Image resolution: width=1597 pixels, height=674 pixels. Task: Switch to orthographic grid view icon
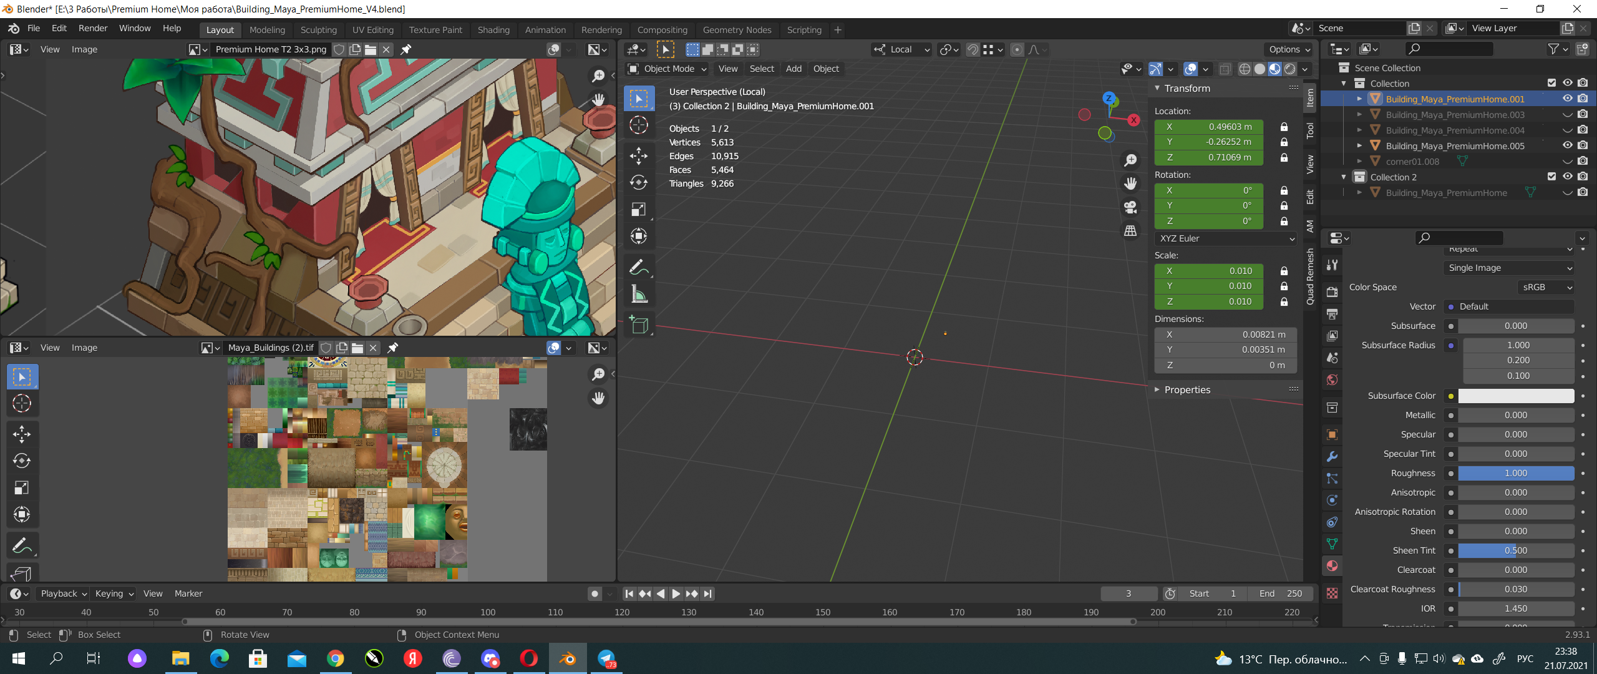[1130, 230]
